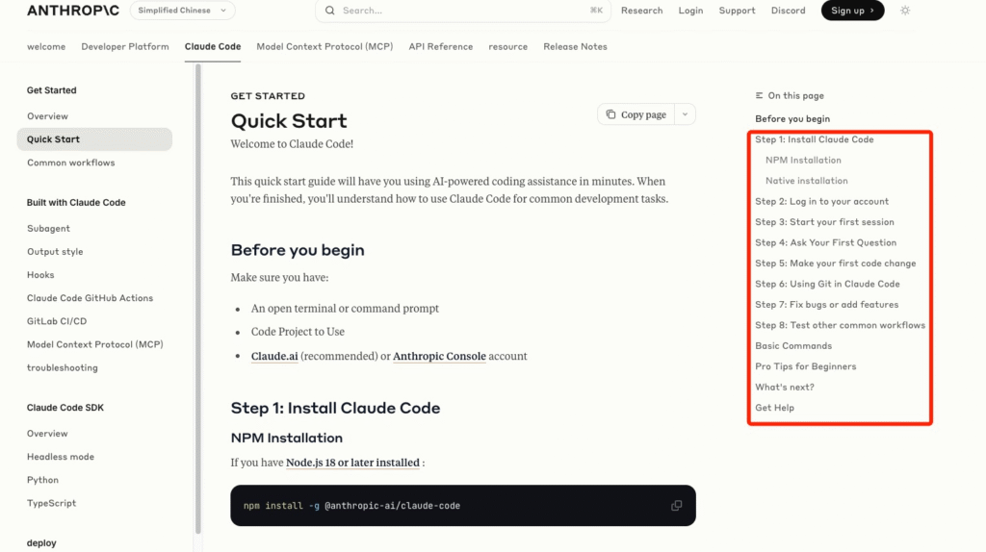Go to the Native installation section link

point(806,181)
